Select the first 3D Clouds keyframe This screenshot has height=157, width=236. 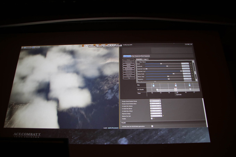tap(157, 90)
